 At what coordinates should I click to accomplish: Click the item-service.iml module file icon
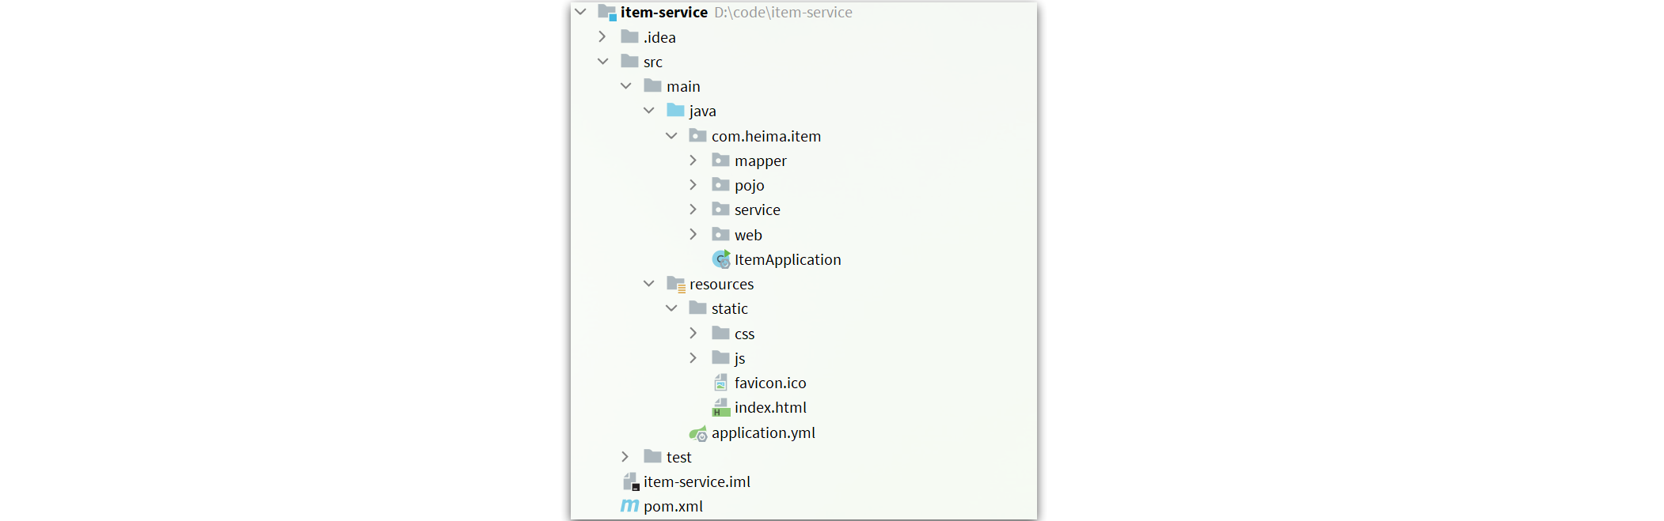click(x=631, y=481)
